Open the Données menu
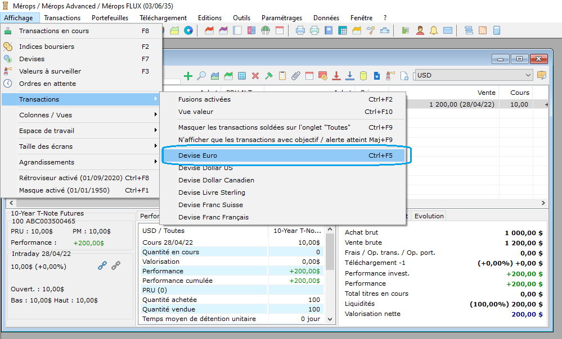Image resolution: width=562 pixels, height=339 pixels. point(326,18)
